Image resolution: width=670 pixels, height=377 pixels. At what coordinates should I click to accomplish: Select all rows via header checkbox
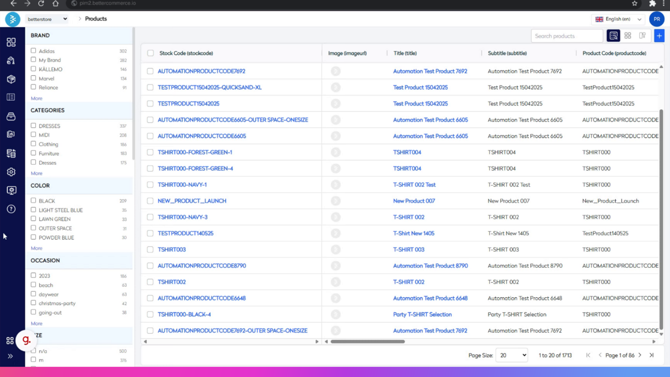click(x=151, y=53)
